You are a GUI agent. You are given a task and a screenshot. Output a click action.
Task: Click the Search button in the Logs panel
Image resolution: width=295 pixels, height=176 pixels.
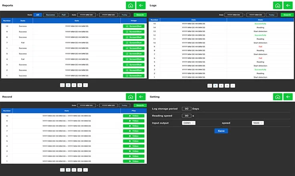point(286,15)
